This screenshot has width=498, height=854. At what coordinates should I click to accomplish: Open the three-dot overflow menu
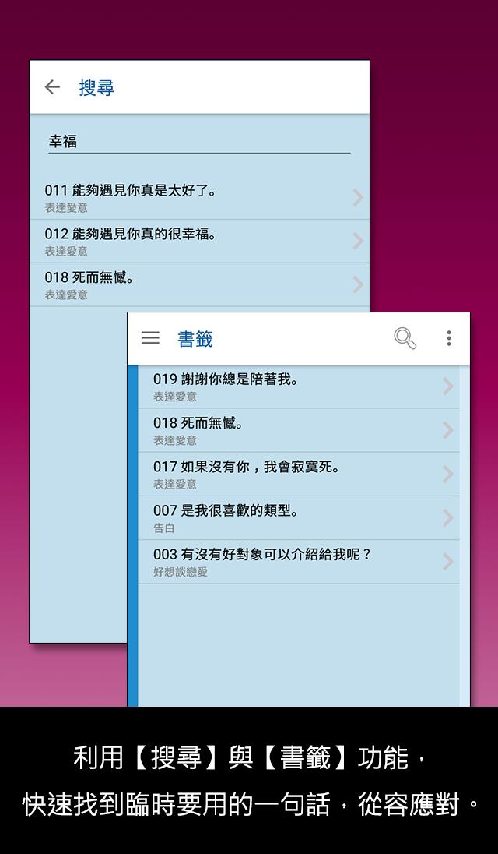[448, 338]
